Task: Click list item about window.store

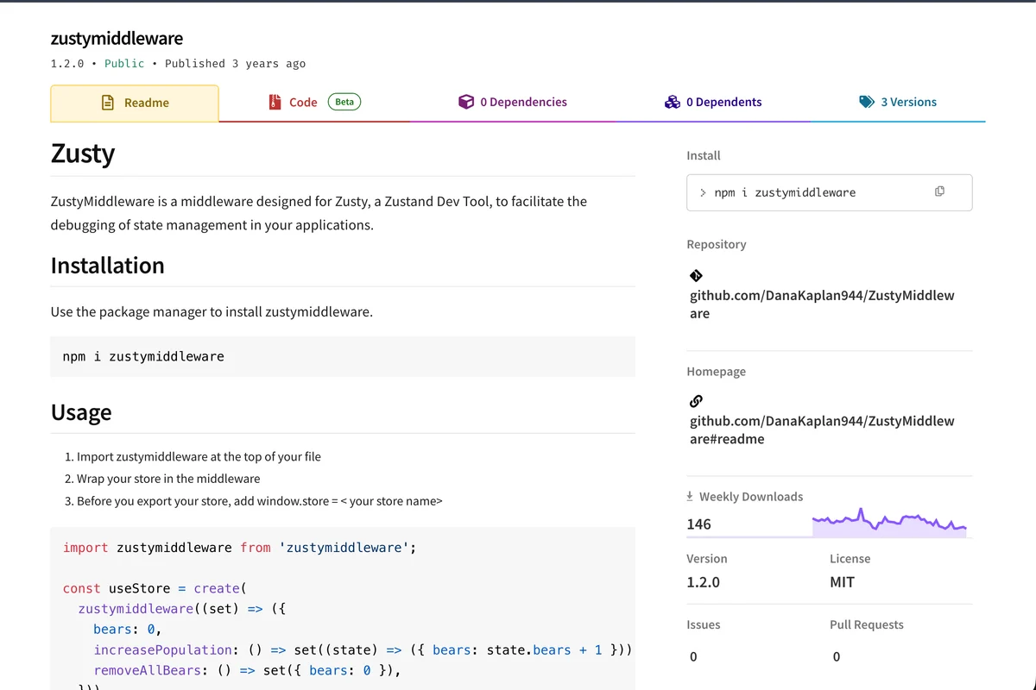Action: (260, 501)
